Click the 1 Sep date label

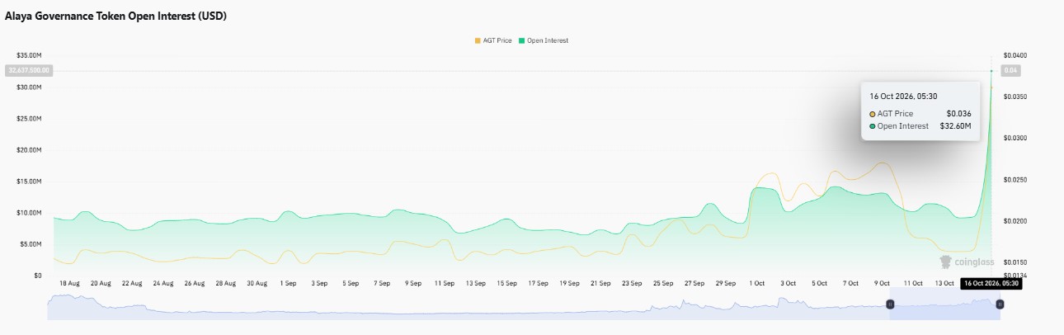click(288, 283)
